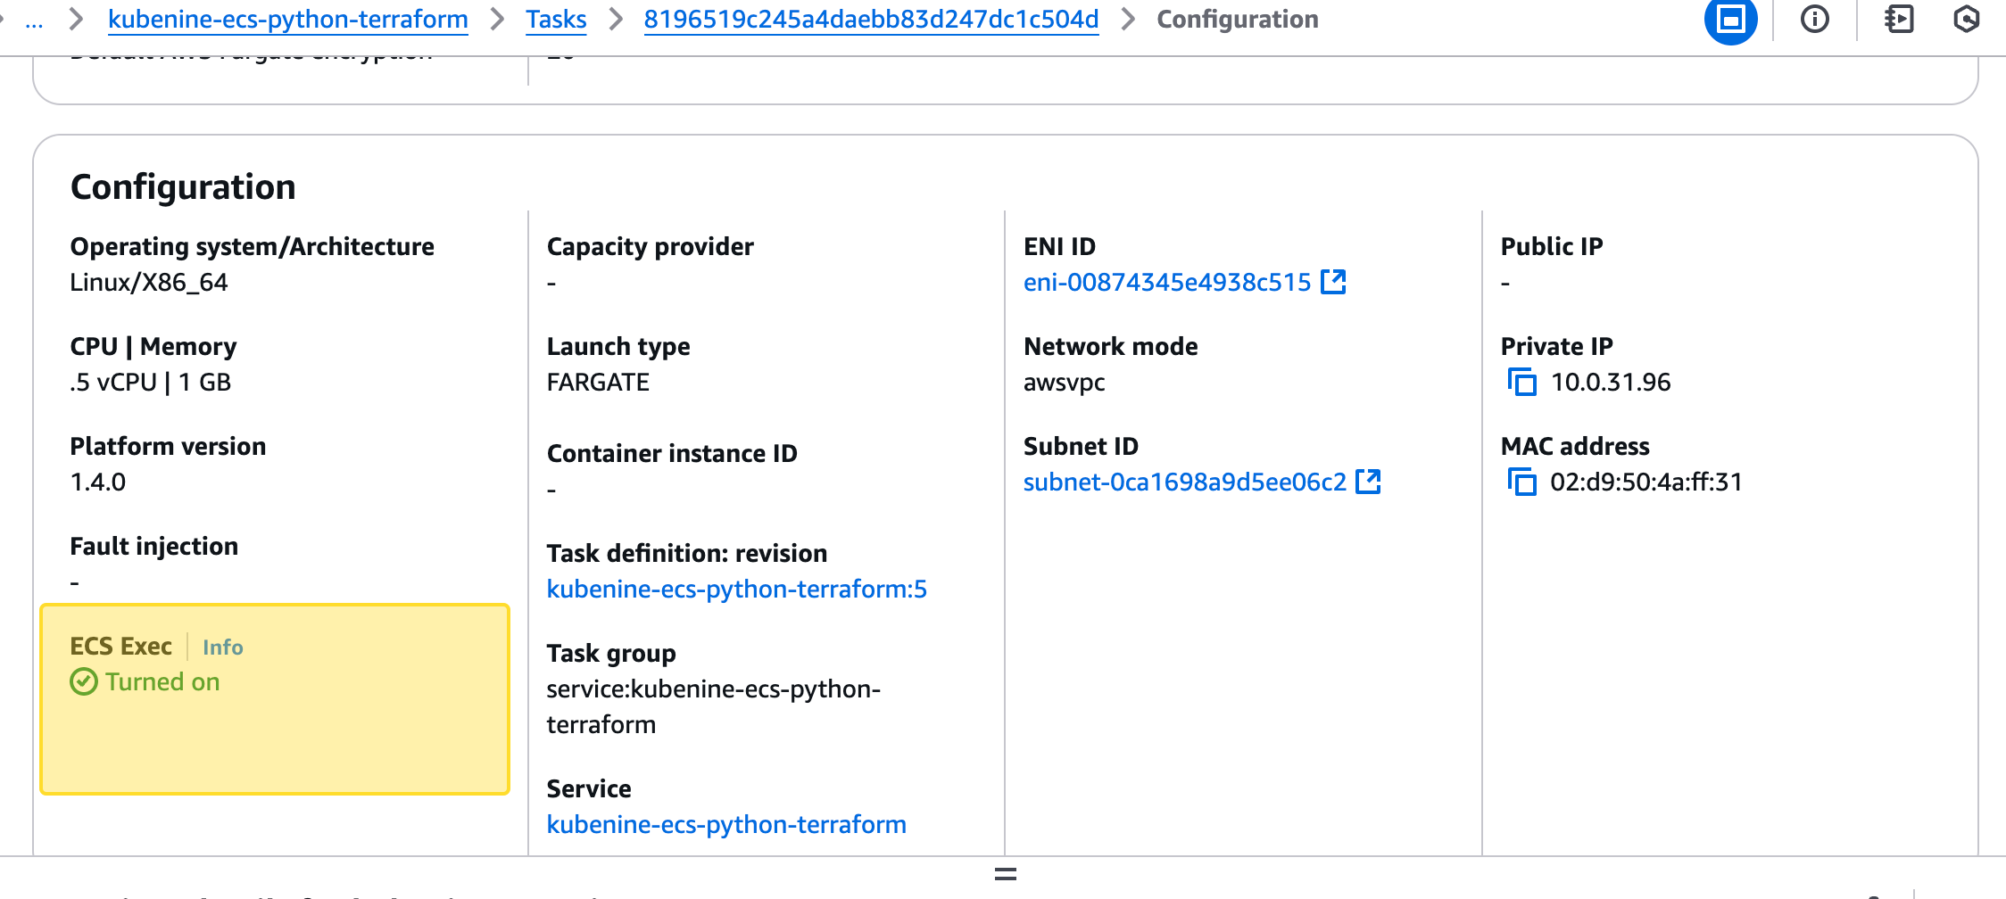2006x899 pixels.
Task: Click the green Turned on status checkmark
Action: coord(84,682)
